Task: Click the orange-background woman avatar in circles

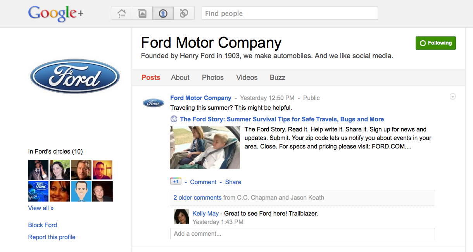Action: (x=60, y=191)
